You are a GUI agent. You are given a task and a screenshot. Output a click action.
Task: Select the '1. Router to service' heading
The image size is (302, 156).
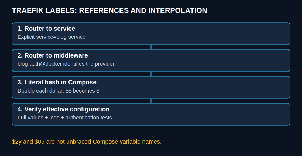pyautogui.click(x=46, y=29)
